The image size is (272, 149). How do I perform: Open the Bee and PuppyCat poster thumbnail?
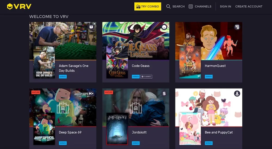click(x=190, y=129)
